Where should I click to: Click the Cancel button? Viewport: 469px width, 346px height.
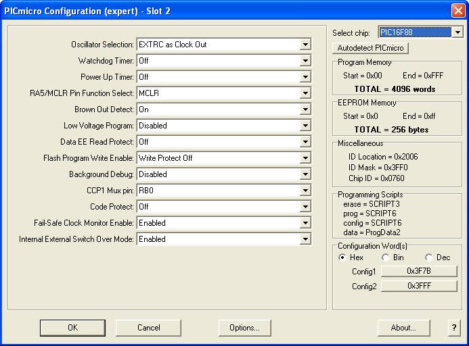(x=149, y=328)
